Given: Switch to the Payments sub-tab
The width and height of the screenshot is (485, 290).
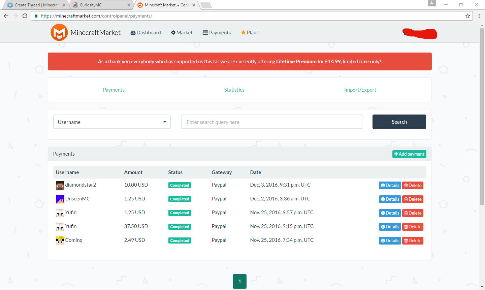Looking at the screenshot, I should click(x=114, y=90).
